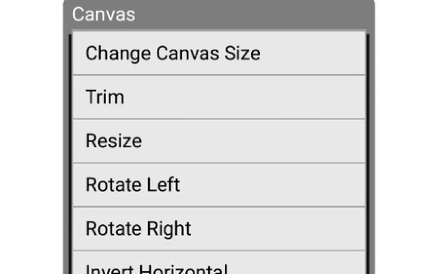Choose Rotate Right from the list

pos(219,229)
